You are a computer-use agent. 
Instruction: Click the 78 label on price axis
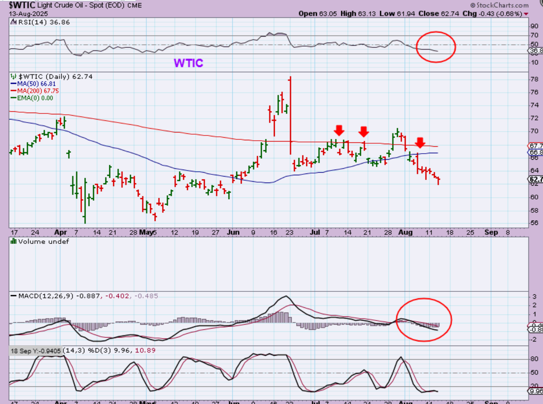pyautogui.click(x=534, y=79)
